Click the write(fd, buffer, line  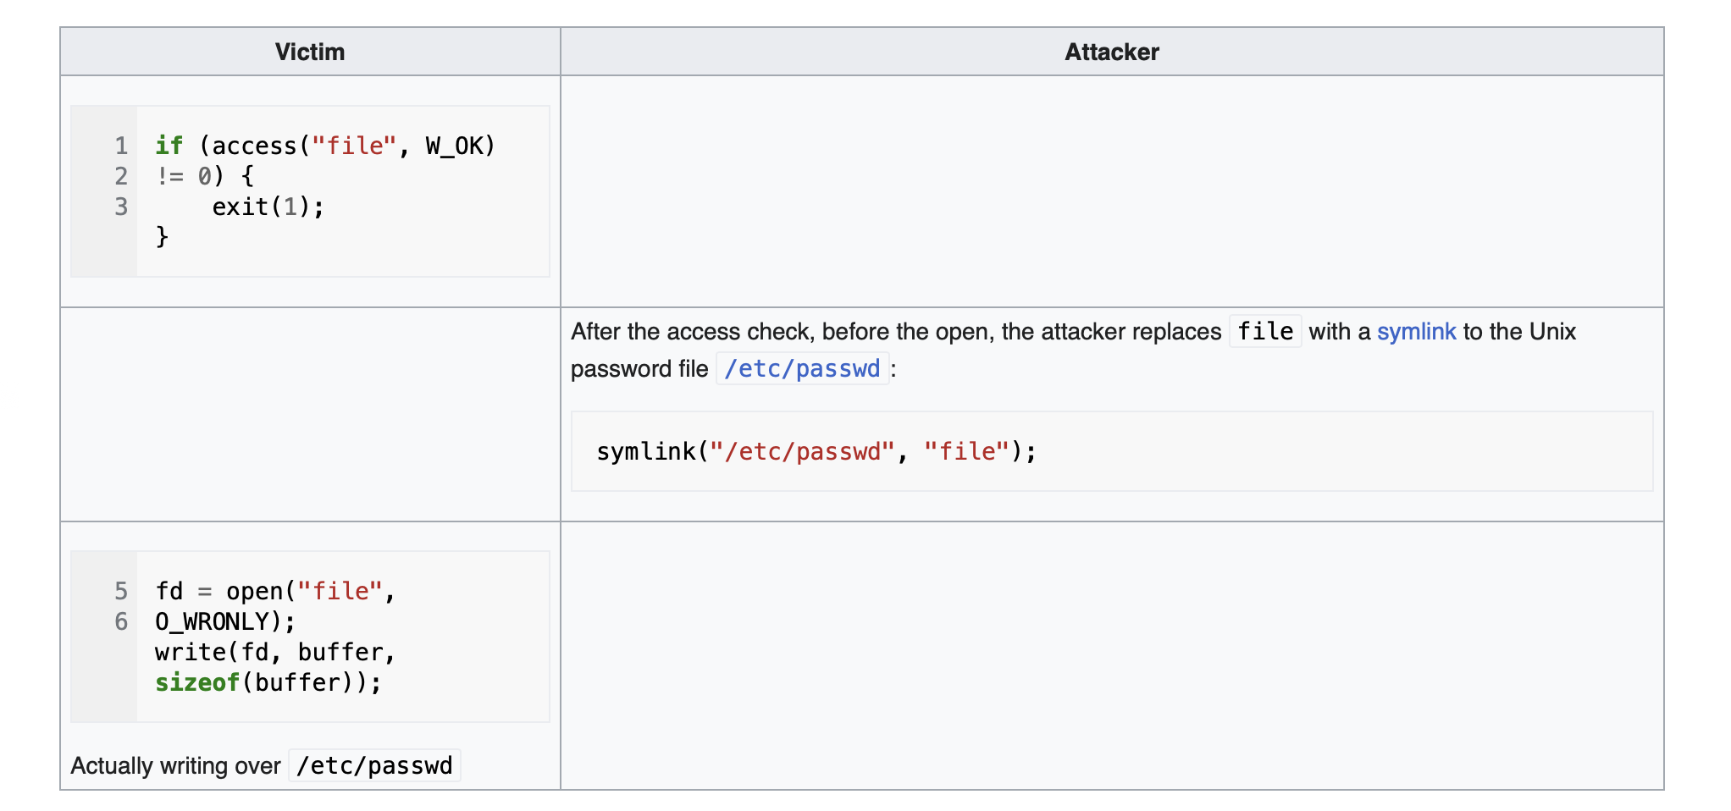[275, 652]
